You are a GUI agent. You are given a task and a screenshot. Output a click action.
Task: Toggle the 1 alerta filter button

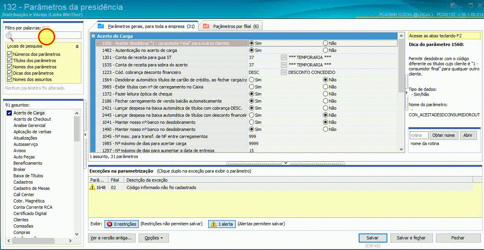[222, 224]
